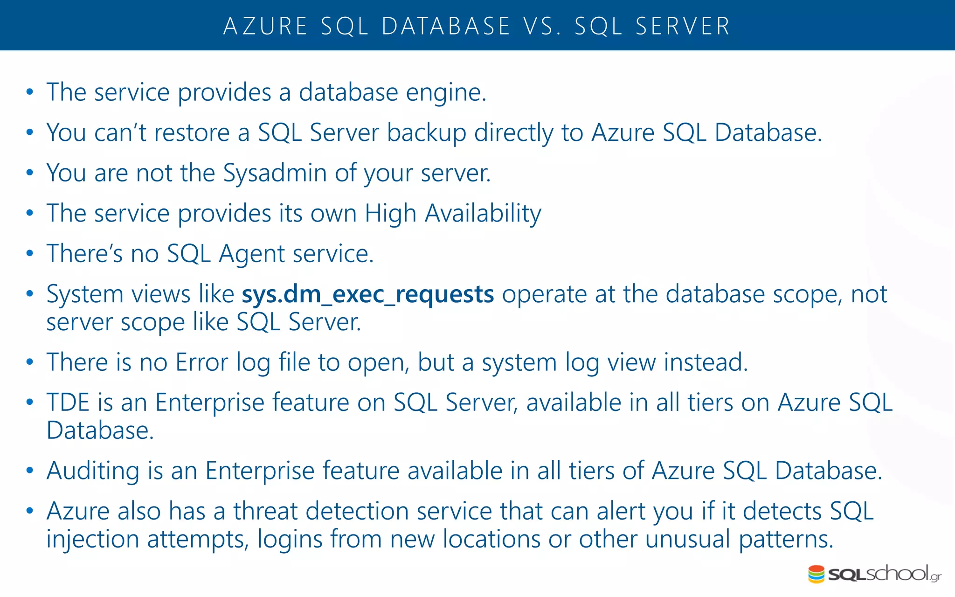
Task: Click the line 'server scope like SQL Server.'
Action: click(204, 322)
